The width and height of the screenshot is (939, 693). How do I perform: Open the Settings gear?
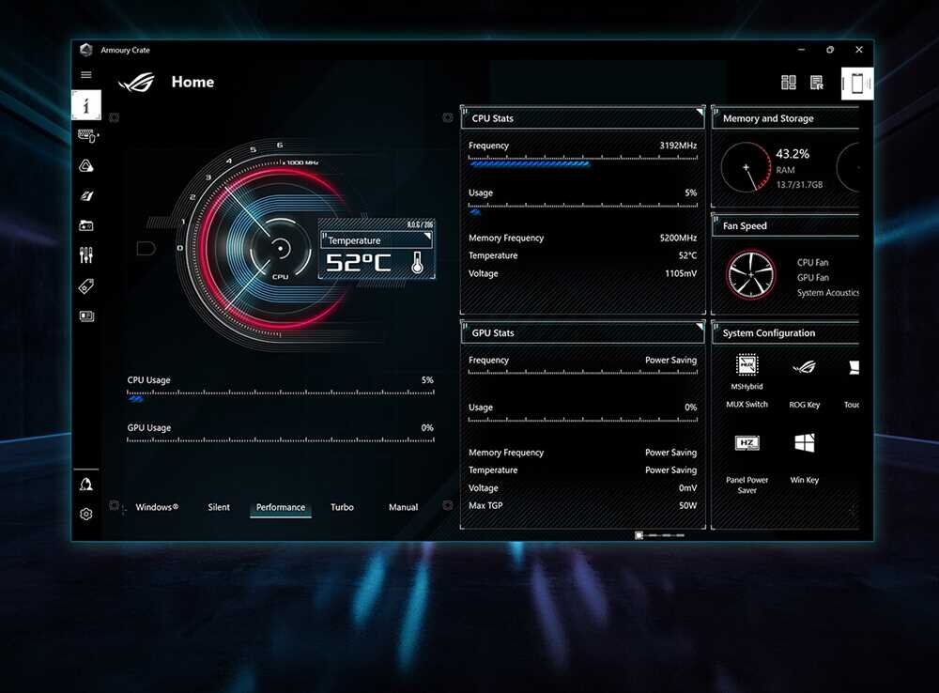coord(86,514)
